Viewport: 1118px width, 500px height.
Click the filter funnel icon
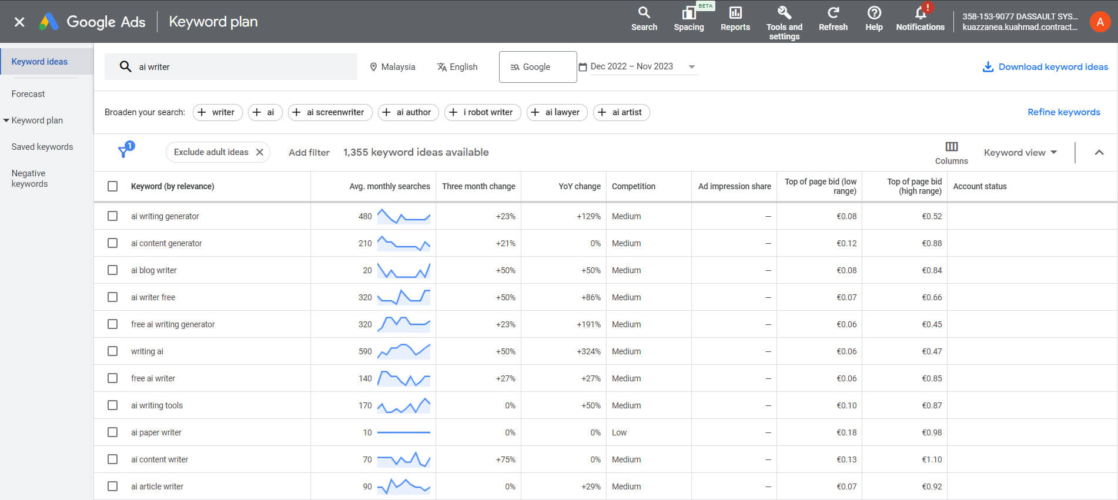pyautogui.click(x=123, y=152)
